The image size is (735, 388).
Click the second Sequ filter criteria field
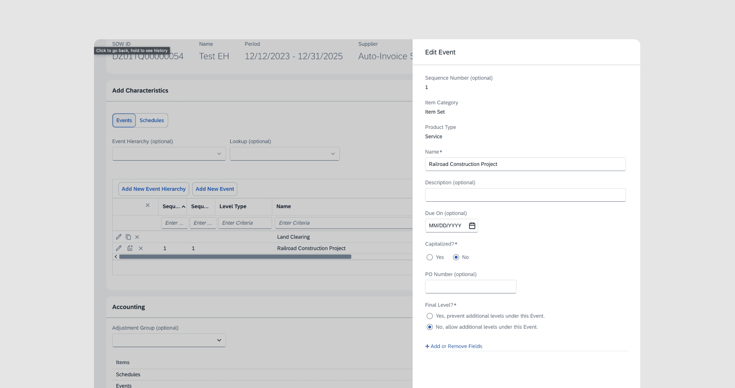point(203,223)
